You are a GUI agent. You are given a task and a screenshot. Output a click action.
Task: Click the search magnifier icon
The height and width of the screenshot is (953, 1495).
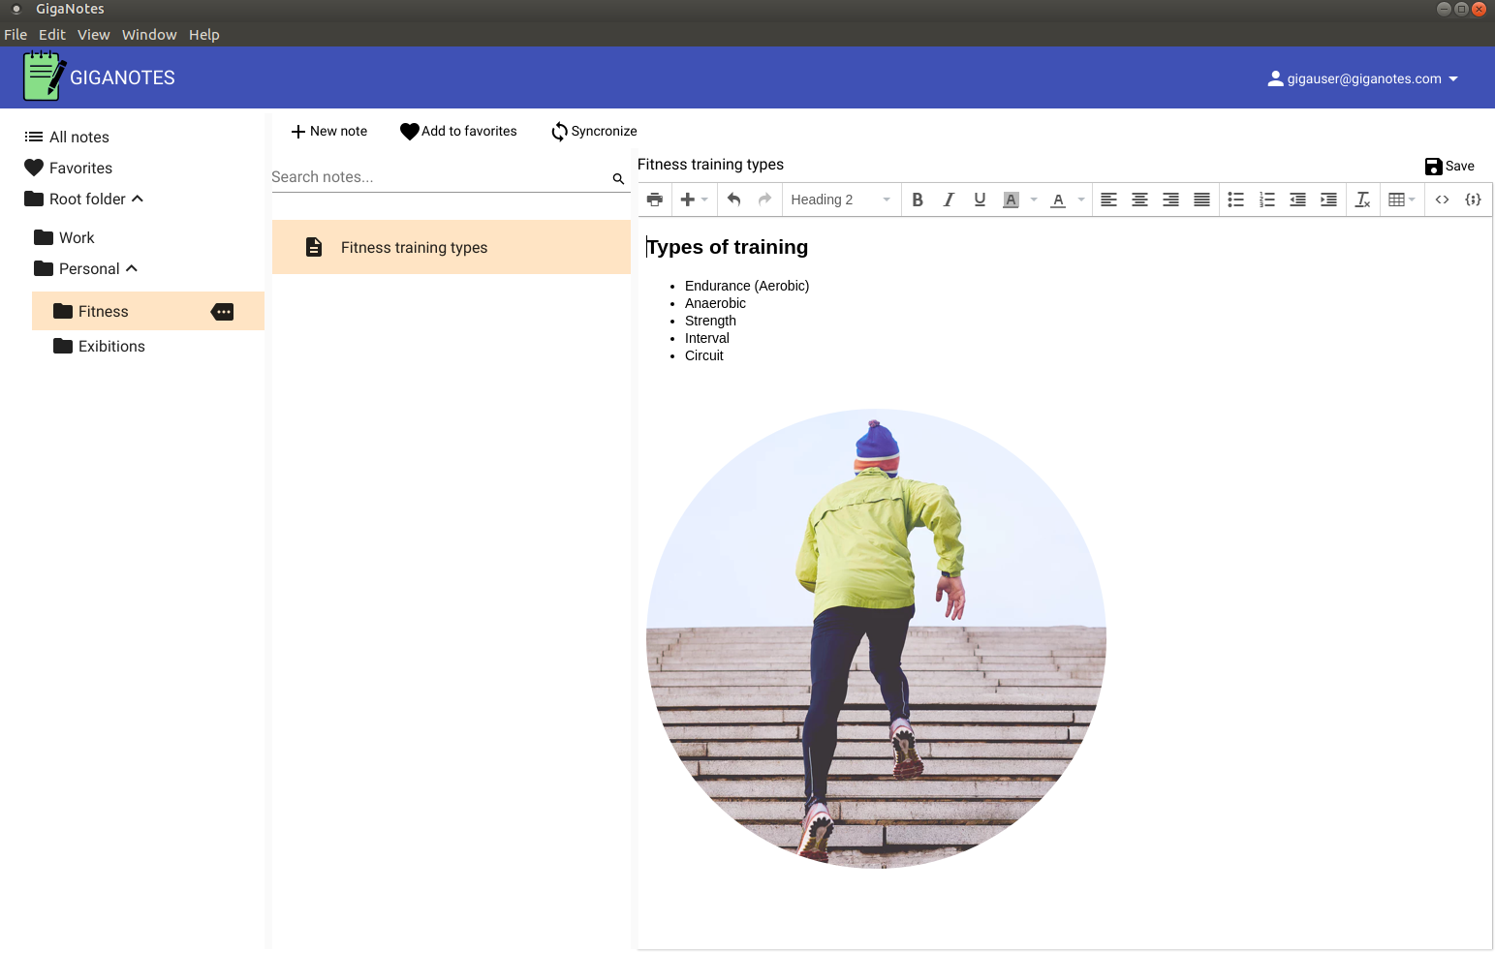click(618, 178)
